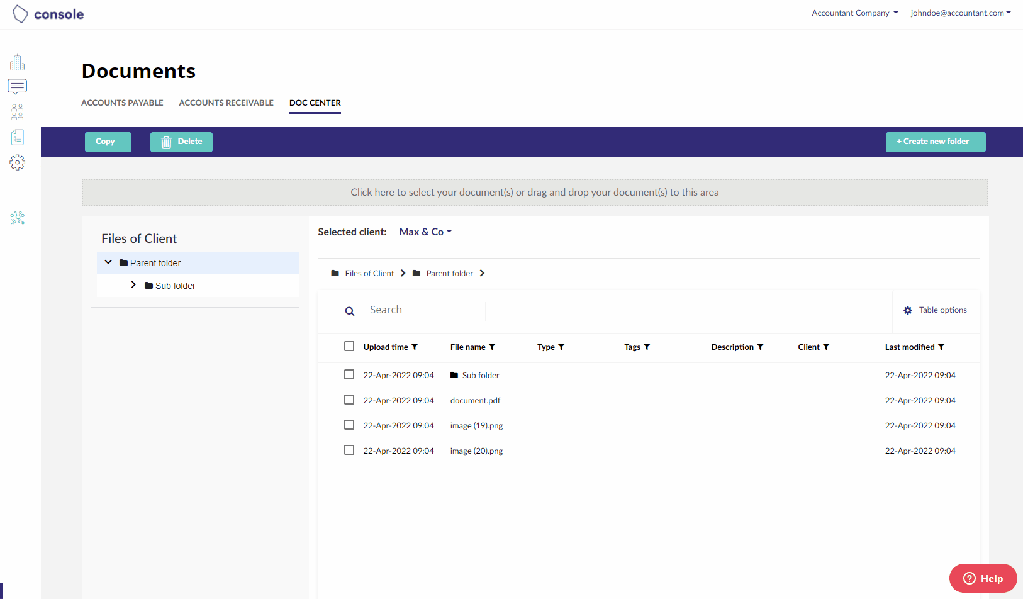Screen dimensions: 1023x599
Task: Open document.pdf file name
Action: pyautogui.click(x=475, y=400)
